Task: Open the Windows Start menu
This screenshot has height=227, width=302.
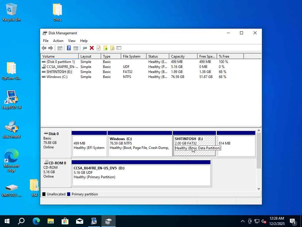Action: click(7, 221)
